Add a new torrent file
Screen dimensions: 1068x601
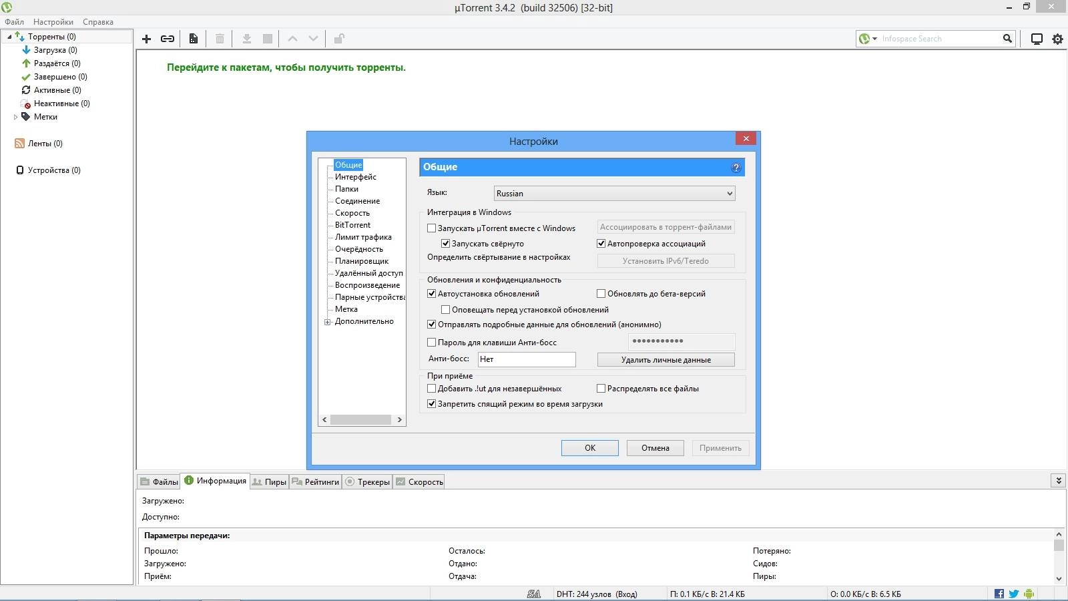coord(147,39)
